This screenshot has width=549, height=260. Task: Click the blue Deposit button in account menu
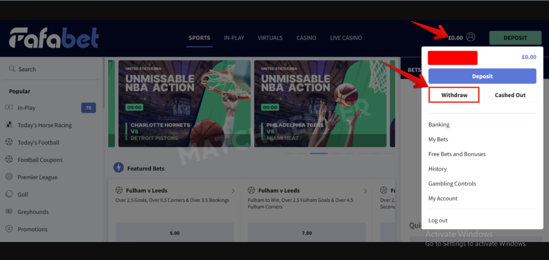[x=482, y=76]
